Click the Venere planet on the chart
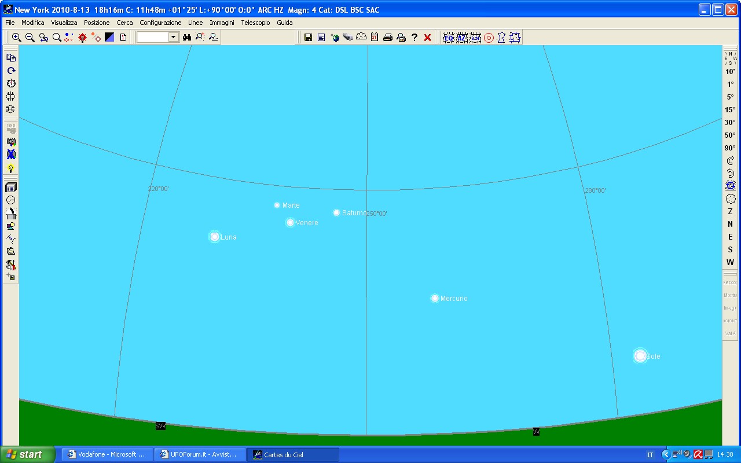The width and height of the screenshot is (741, 463). (x=291, y=223)
